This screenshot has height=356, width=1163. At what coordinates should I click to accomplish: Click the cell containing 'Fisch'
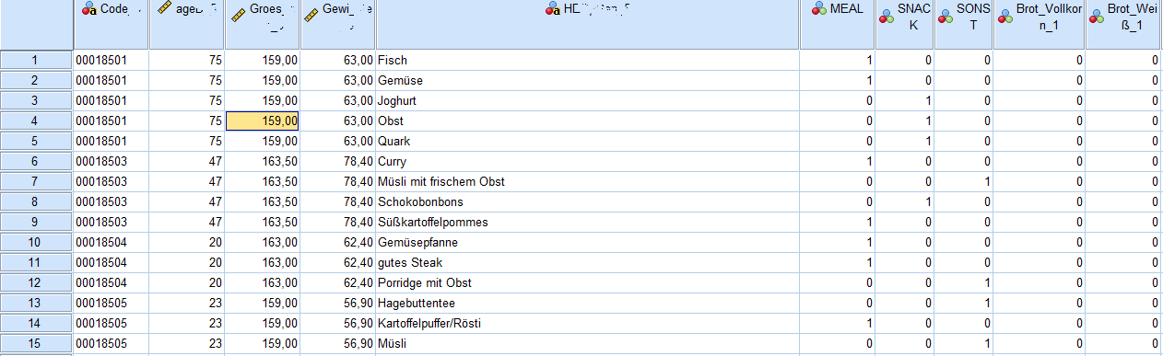coord(587,61)
